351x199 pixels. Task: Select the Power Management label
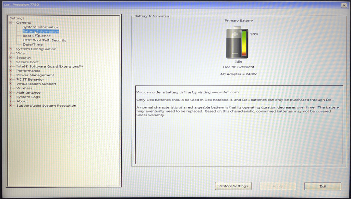coord(35,75)
